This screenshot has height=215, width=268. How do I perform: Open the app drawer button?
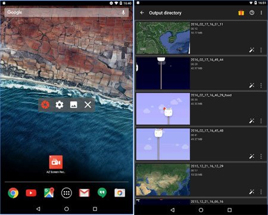(67, 193)
